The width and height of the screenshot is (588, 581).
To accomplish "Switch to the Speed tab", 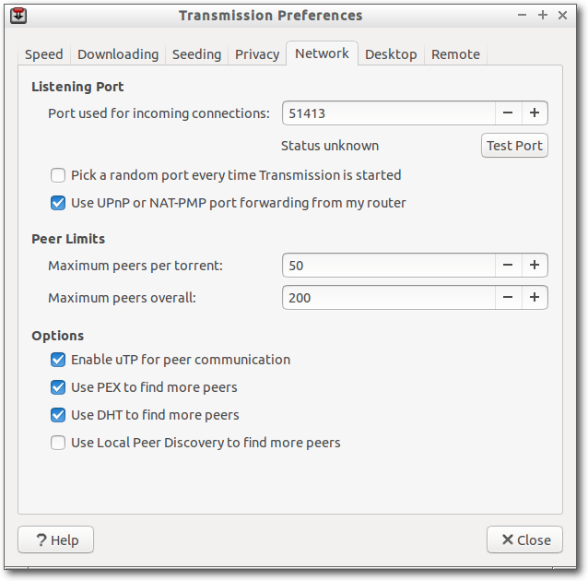I will coord(44,54).
